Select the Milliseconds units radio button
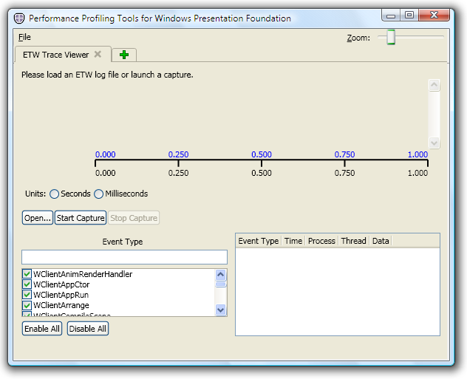This screenshot has height=379, width=467. point(98,194)
